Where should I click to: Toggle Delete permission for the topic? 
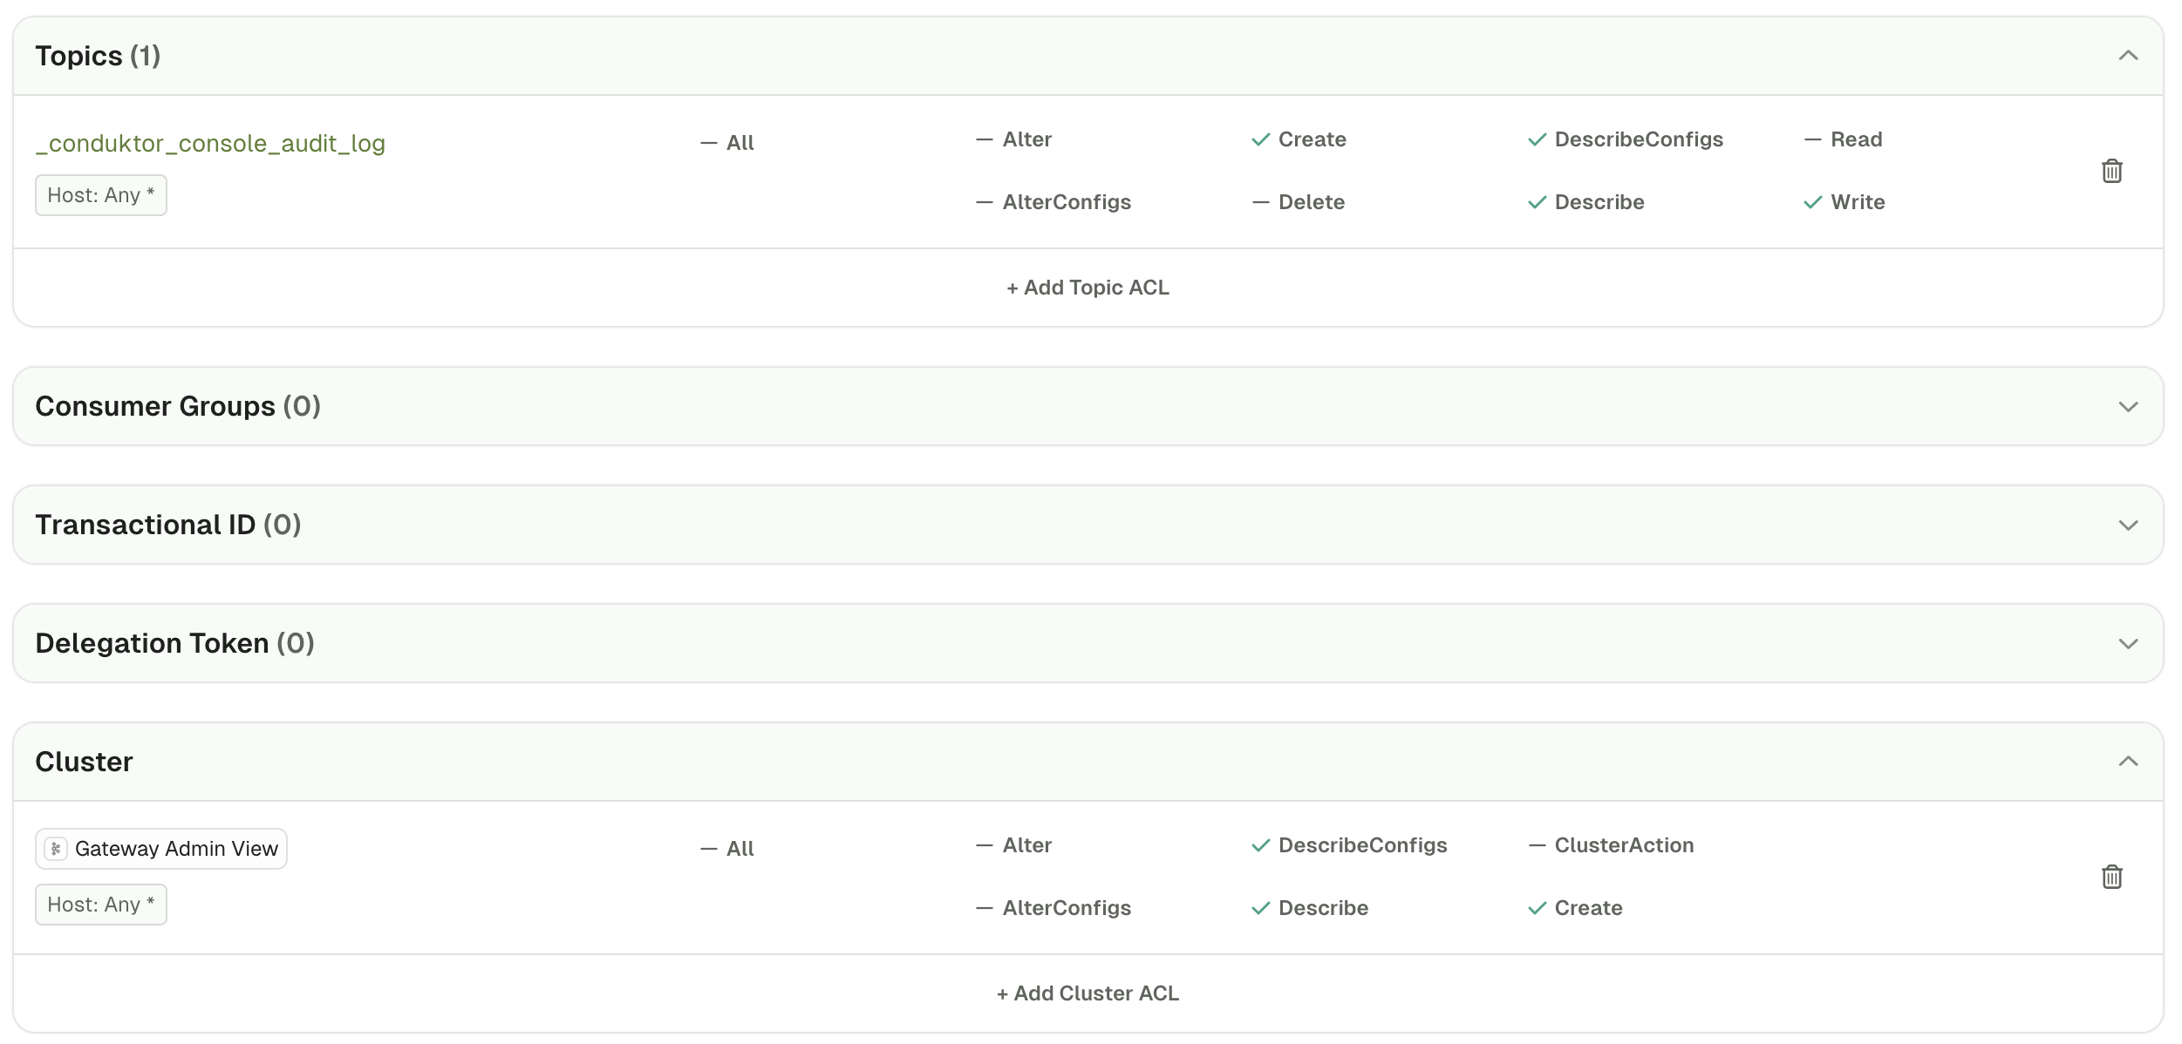(x=1298, y=202)
